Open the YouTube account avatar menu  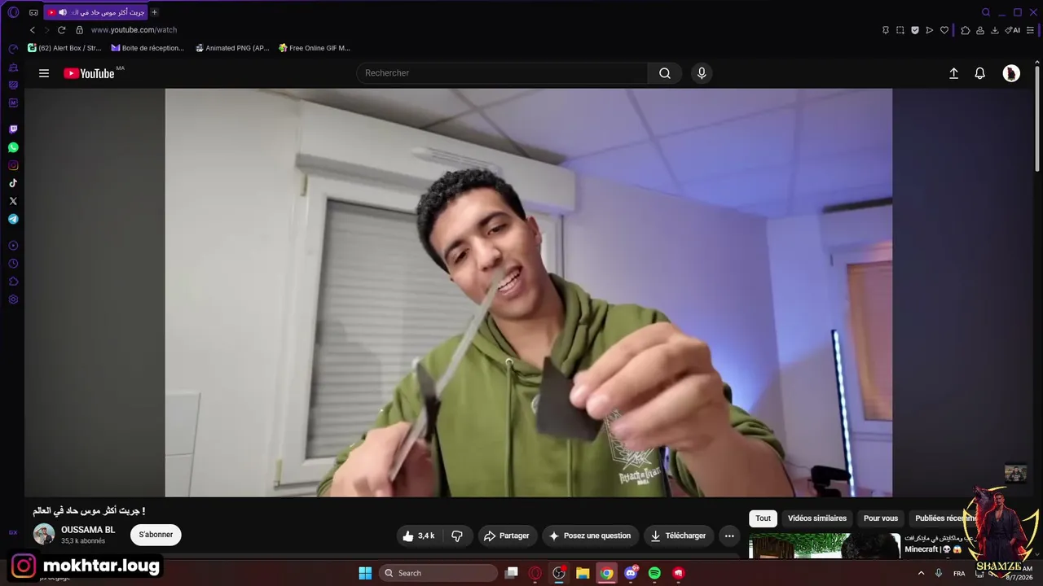coord(1011,73)
